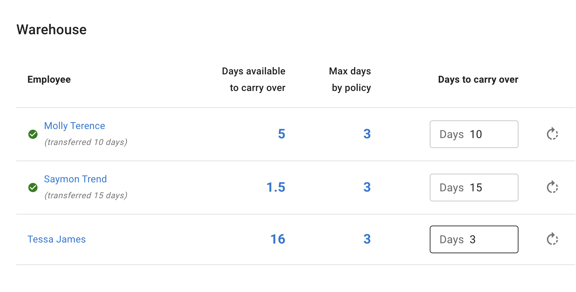Select the Days field showing 15 for Saymon Trend
This screenshot has height=292, width=576.
point(474,187)
